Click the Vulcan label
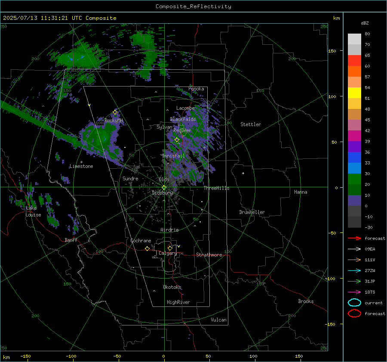 tap(218, 319)
